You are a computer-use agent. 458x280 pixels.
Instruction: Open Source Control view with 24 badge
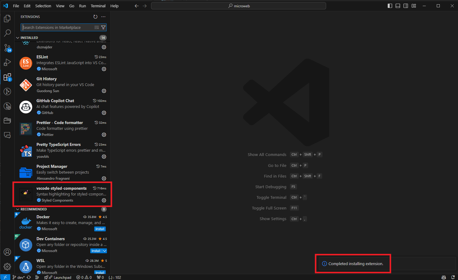pyautogui.click(x=7, y=48)
